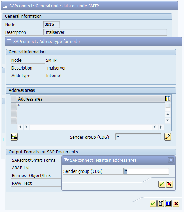Screen dimensions: 184x212
Task: Open table column configuration icon
Action: 168,98
